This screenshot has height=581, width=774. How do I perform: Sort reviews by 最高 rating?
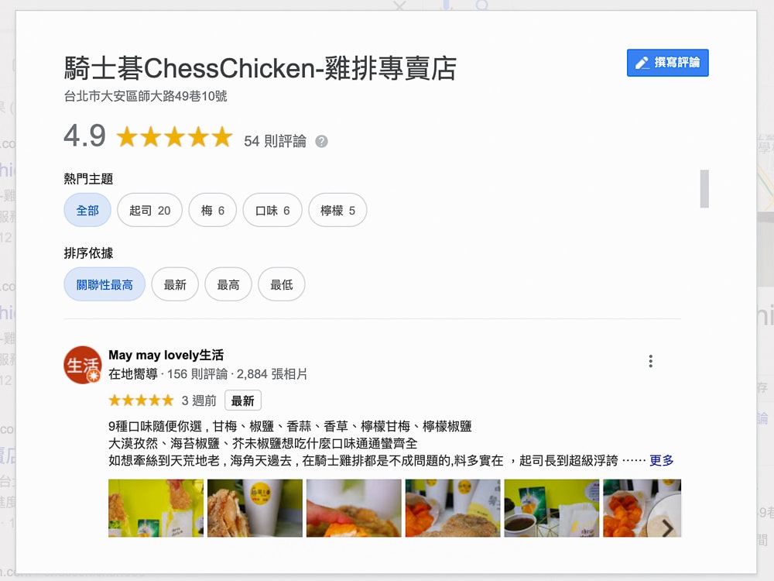(x=228, y=284)
